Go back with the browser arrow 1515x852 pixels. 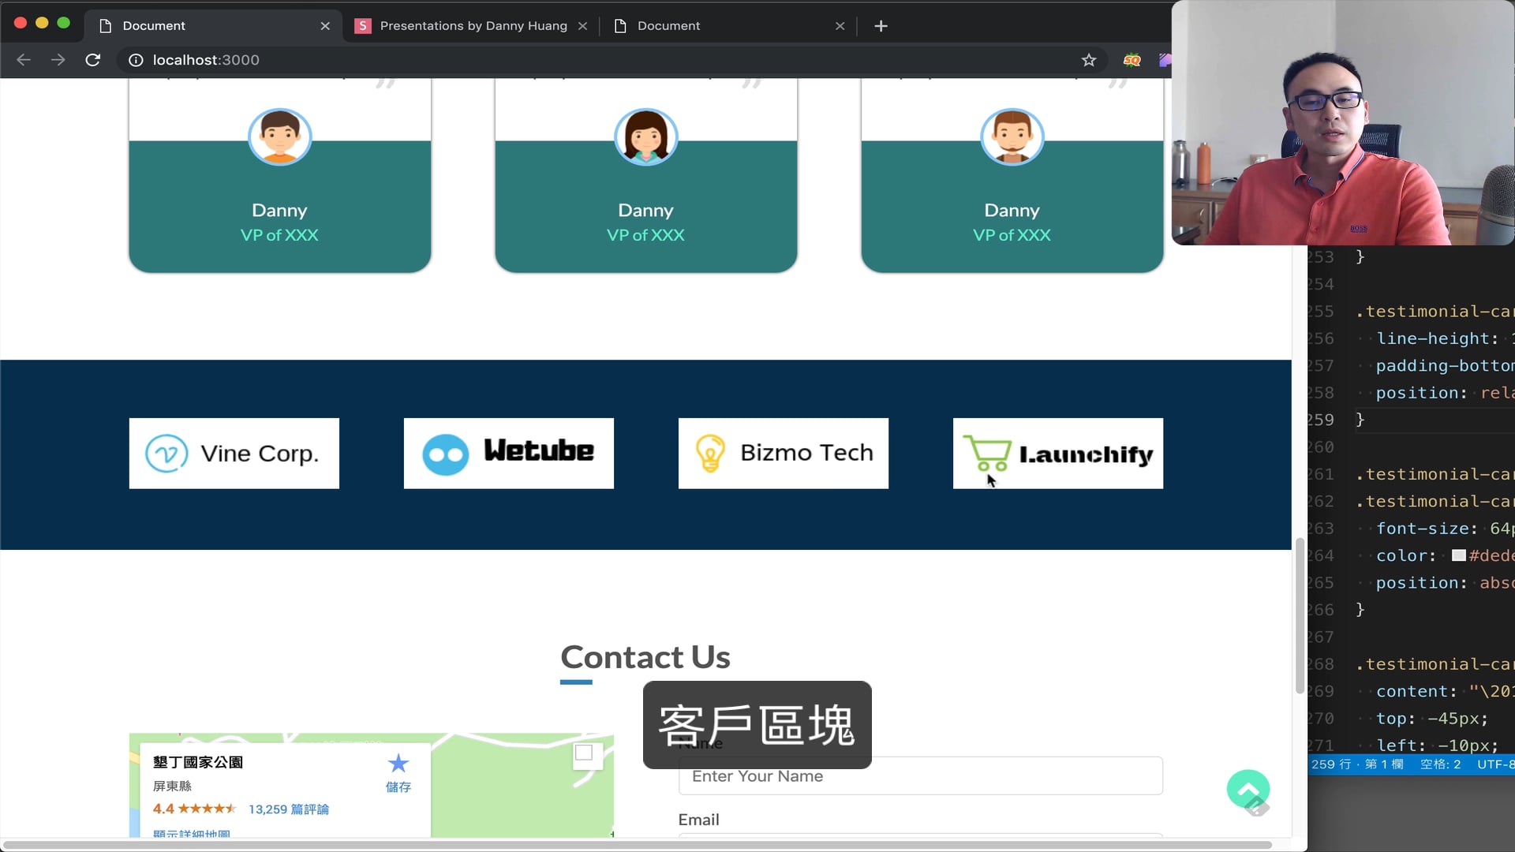tap(24, 60)
